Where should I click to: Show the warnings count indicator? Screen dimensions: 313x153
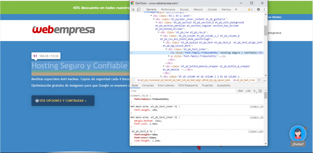pos(250,9)
